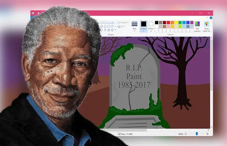Open the shape Outline dropdown
Image resolution: width=227 pixels, height=146 pixels.
click(123, 23)
